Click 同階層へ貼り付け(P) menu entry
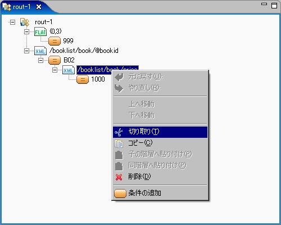 pyautogui.click(x=160, y=166)
